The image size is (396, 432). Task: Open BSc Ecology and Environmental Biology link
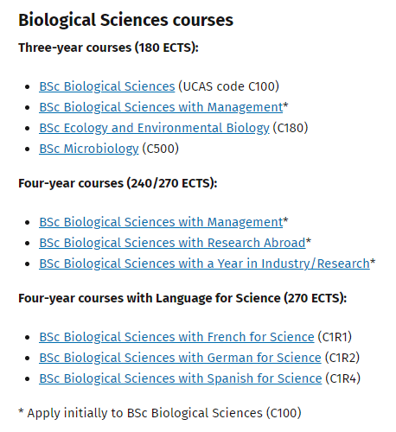tap(154, 128)
